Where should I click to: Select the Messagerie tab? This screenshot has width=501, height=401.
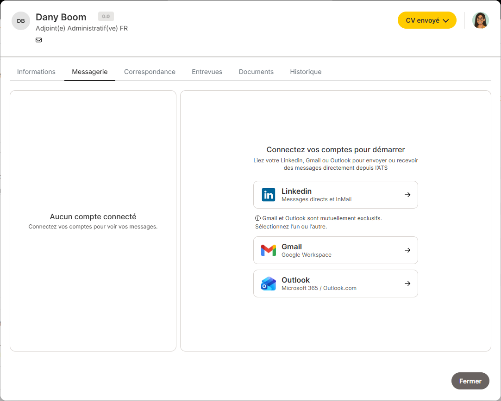[90, 72]
